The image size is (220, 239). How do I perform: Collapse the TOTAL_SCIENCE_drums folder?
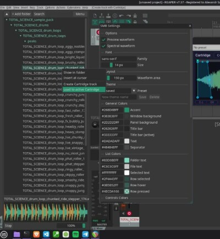point(11,25)
